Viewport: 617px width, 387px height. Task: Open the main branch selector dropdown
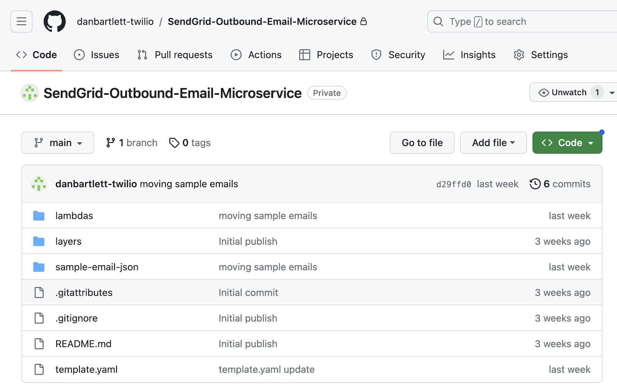click(x=58, y=143)
